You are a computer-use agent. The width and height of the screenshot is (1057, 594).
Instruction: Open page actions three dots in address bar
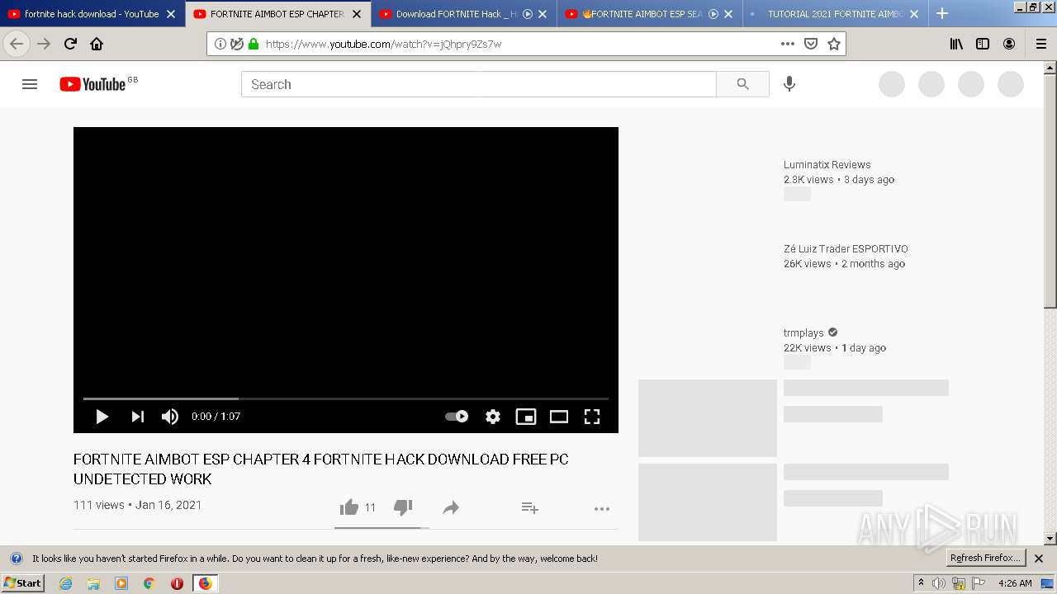[788, 45]
